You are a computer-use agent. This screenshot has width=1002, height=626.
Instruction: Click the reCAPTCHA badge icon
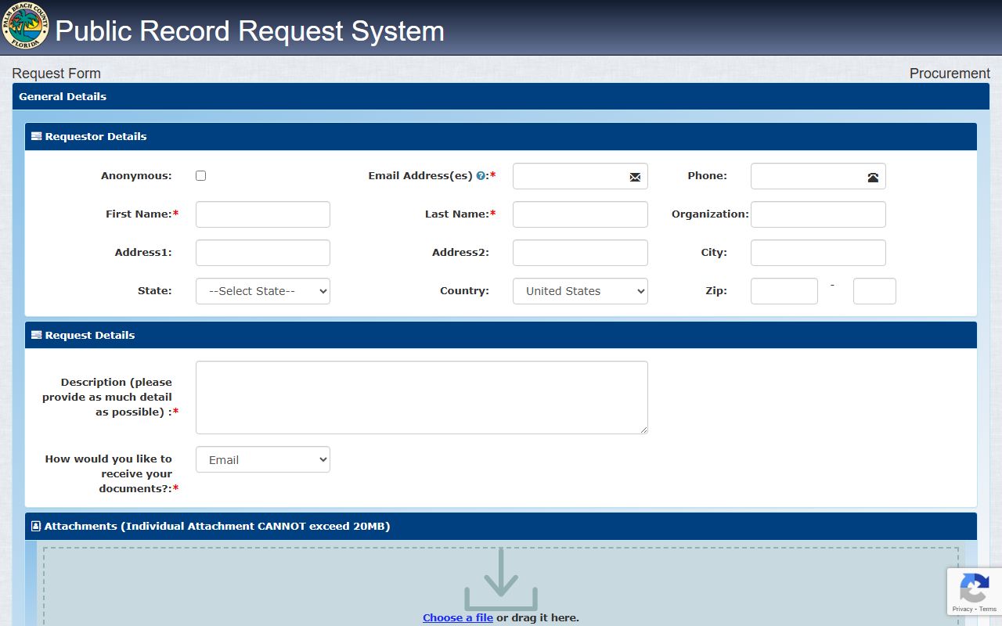(974, 588)
